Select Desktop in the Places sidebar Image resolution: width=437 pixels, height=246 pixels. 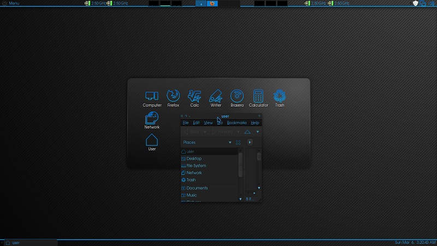tap(209, 159)
